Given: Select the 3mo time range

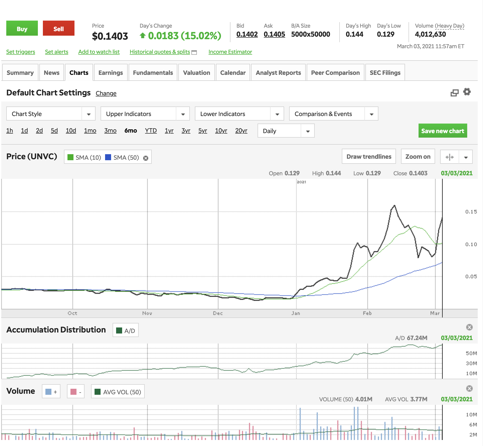Looking at the screenshot, I should (110, 131).
